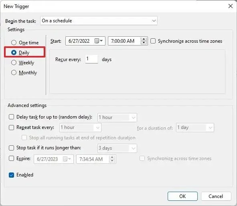Viewport: 237px width, 206px height.
Task: Click the Recur every label
Action: pyautogui.click(x=68, y=59)
